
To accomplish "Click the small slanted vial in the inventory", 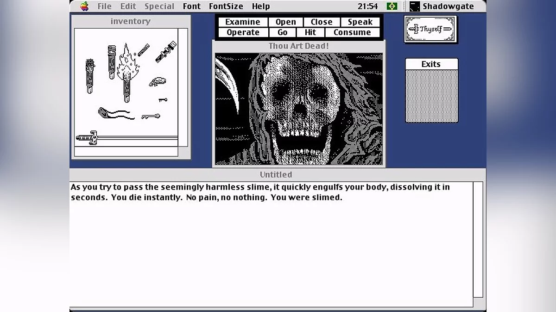I will [x=143, y=50].
